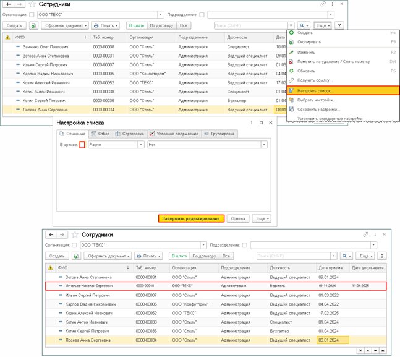Image resolution: width=400 pixels, height=357 pixels.
Task: Click link icon in top Сотрудники window
Action: point(323,4)
